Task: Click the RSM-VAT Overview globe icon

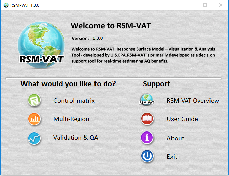Action: tap(147, 100)
